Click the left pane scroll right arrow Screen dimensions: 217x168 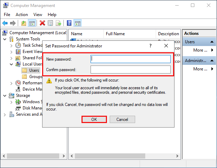click(x=63, y=156)
